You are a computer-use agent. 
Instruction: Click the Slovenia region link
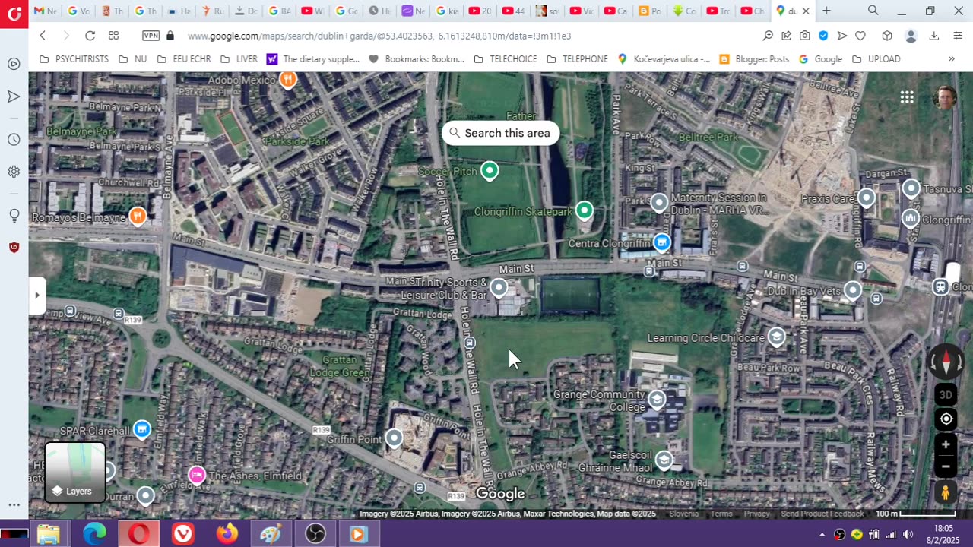tap(684, 514)
